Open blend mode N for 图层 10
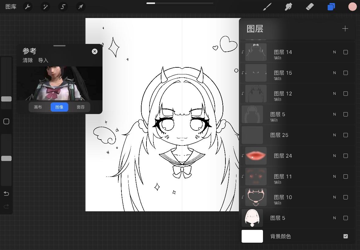This screenshot has height=250, width=360. click(334, 197)
